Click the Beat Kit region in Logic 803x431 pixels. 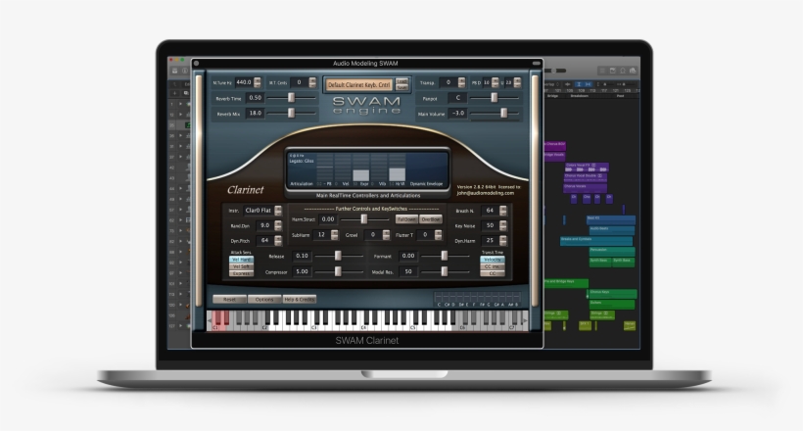[x=611, y=219]
